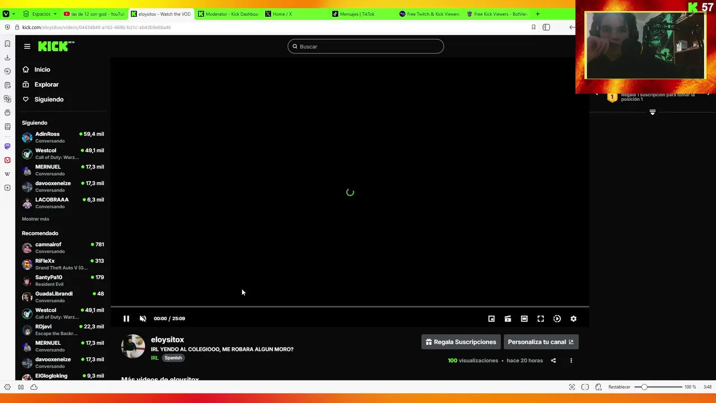
Task: Capture page with status bar camera icon
Action: pyautogui.click(x=572, y=387)
